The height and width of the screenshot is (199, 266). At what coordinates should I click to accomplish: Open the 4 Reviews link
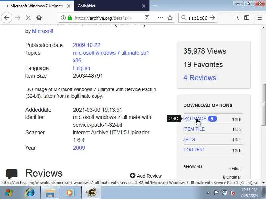(200, 78)
